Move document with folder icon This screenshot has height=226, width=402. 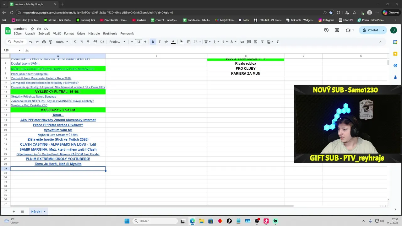39,29
